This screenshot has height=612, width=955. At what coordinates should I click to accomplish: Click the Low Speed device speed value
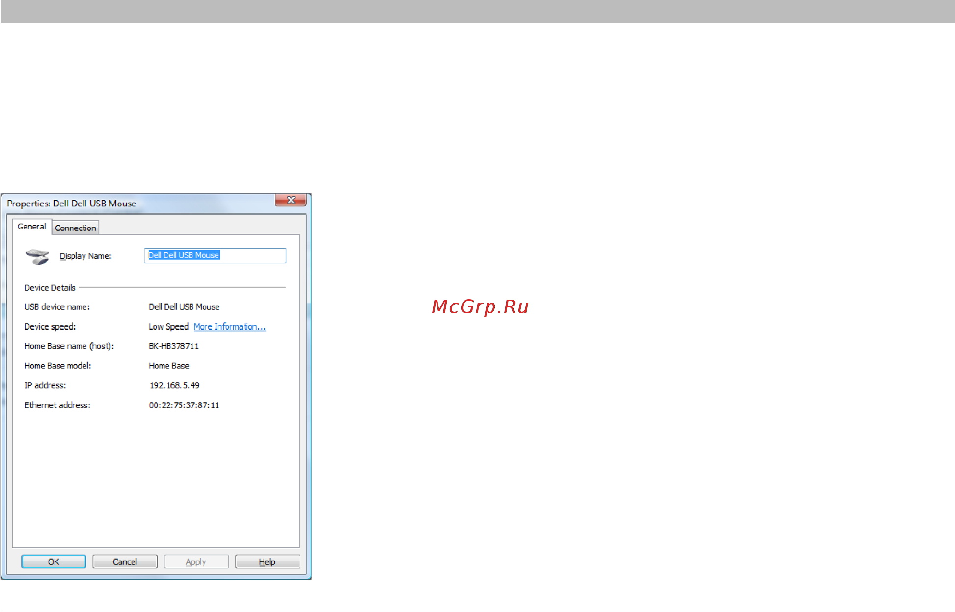pos(168,327)
